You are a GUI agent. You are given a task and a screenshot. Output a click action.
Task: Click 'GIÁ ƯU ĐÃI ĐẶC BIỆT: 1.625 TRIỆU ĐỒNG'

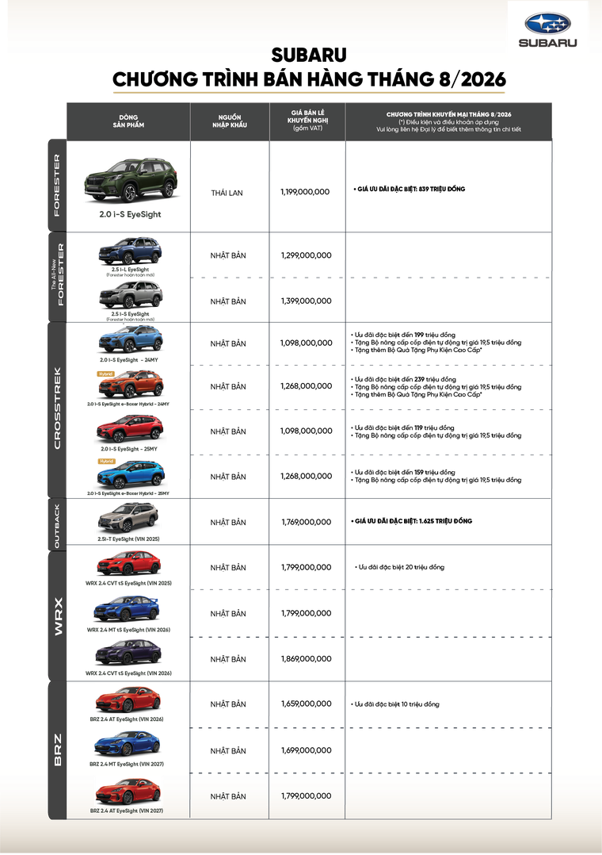pos(411,521)
